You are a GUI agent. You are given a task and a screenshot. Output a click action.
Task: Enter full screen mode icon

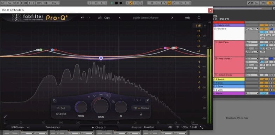199,18
